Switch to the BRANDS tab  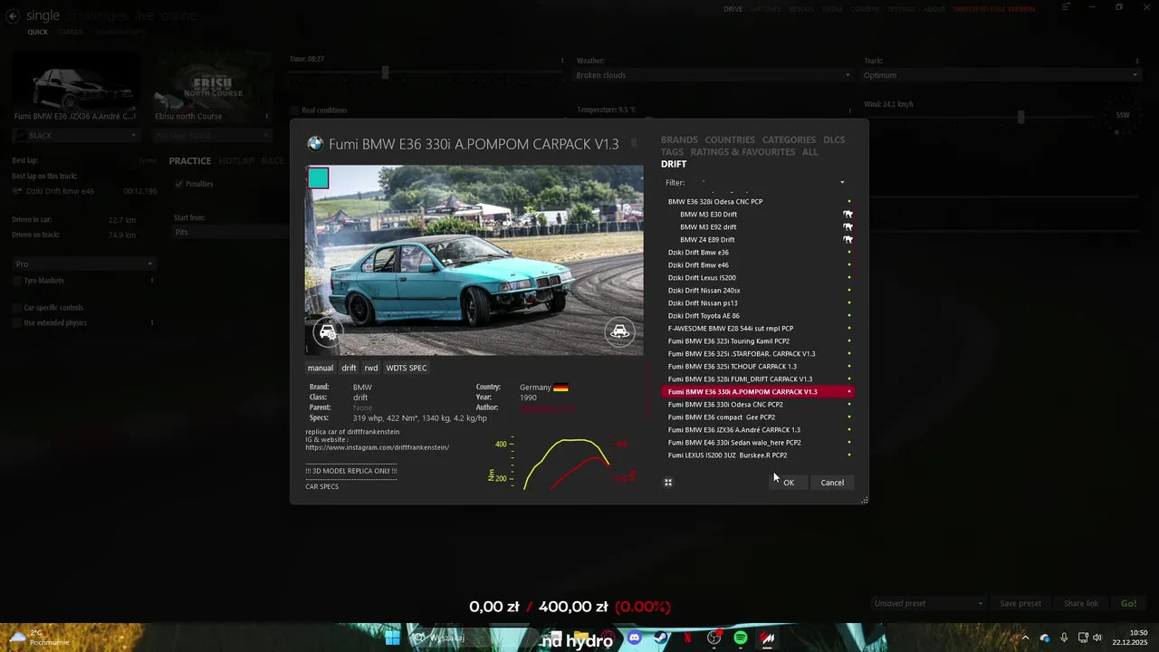(679, 139)
